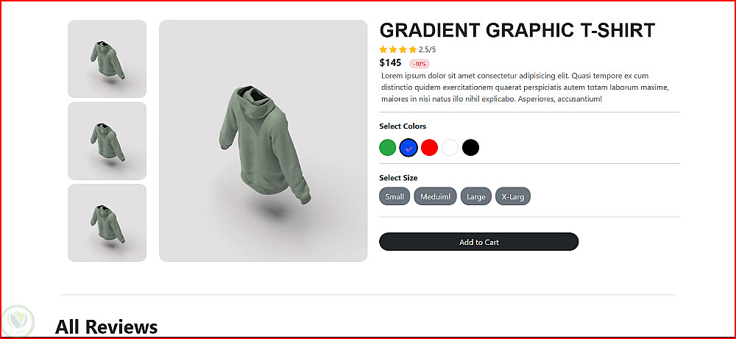Click the Gradient Graphic T-Shirt title
Screen dimensions: 736x339
coord(517,30)
